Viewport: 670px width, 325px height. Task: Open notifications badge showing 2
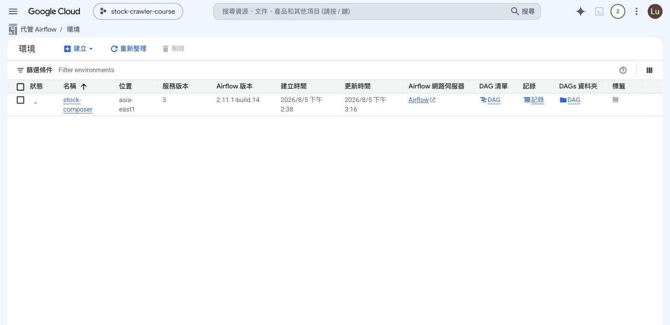pyautogui.click(x=617, y=12)
